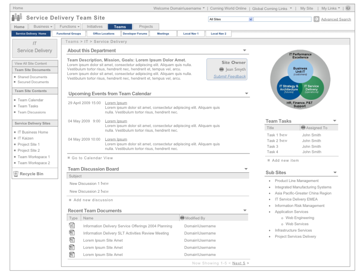The height and width of the screenshot is (273, 364).
Task: Open Global Corning Links dropdown
Action: coord(272,9)
